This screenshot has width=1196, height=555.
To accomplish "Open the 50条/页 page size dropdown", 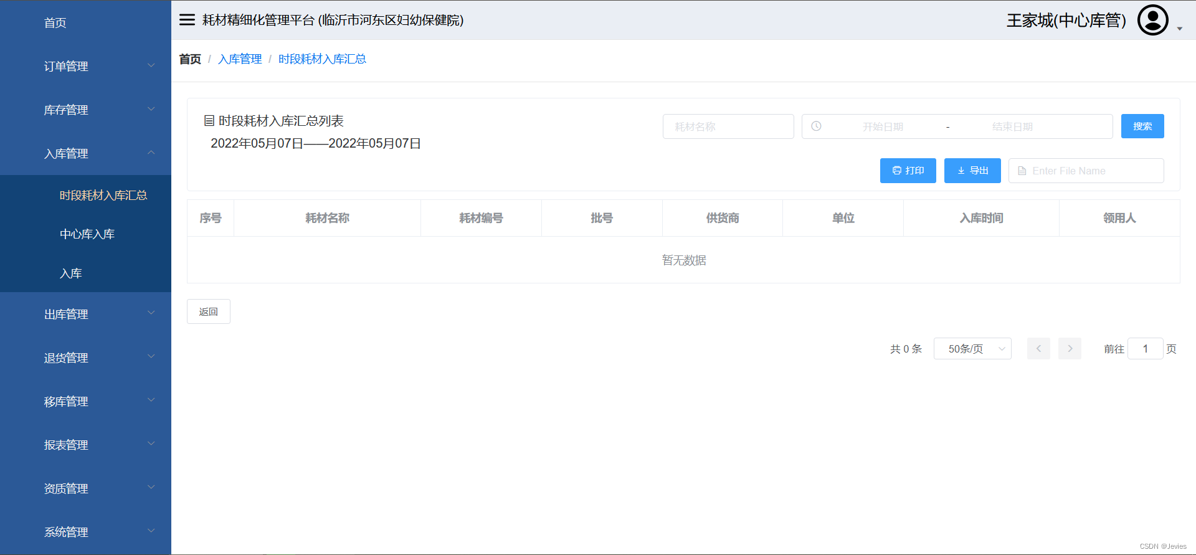I will tap(972, 349).
